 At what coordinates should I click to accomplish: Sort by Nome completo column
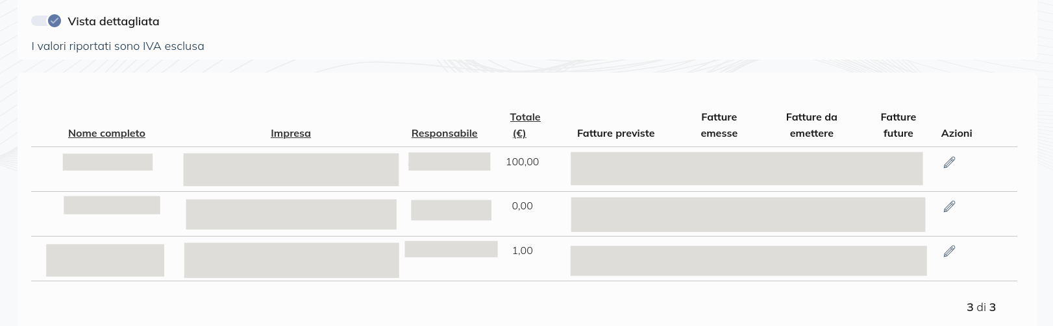106,133
